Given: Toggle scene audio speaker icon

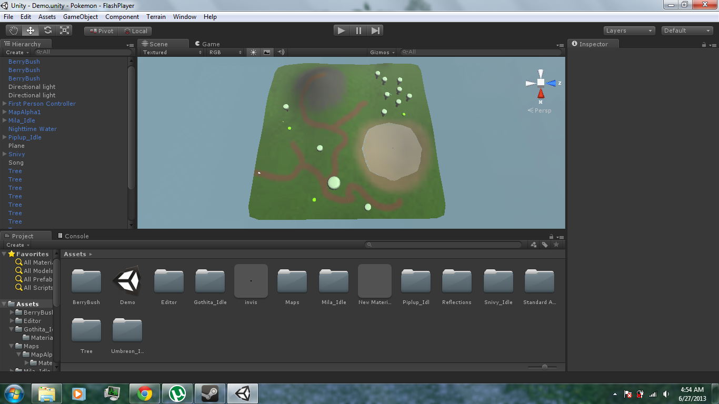Looking at the screenshot, I should (281, 52).
